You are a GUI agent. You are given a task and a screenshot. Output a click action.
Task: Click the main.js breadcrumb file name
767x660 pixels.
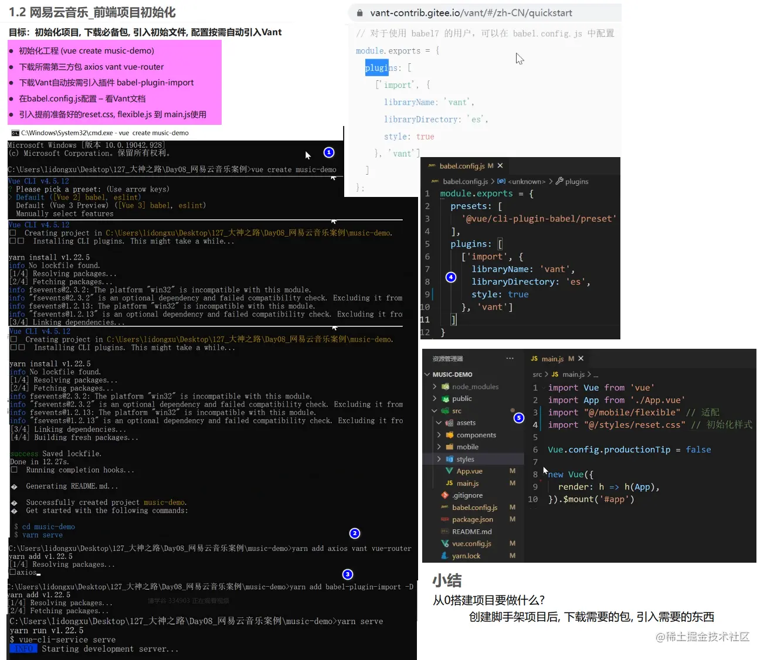[573, 374]
